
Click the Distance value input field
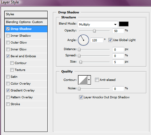point(118,49)
